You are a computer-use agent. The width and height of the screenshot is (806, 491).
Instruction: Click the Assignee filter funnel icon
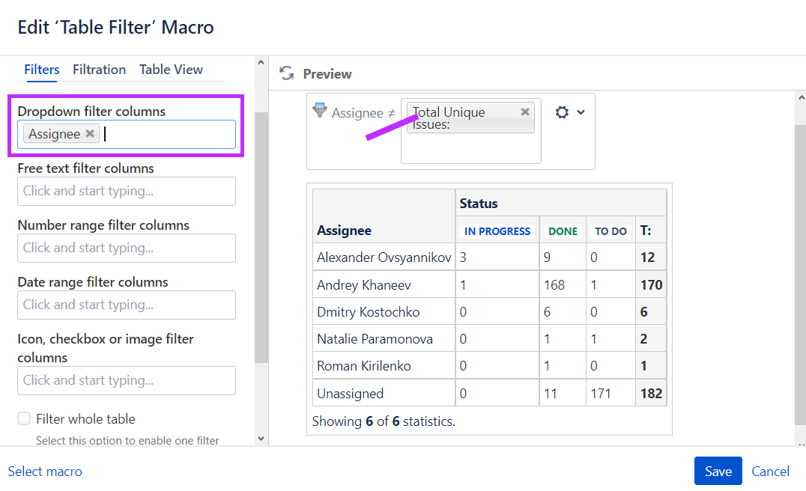coord(320,110)
